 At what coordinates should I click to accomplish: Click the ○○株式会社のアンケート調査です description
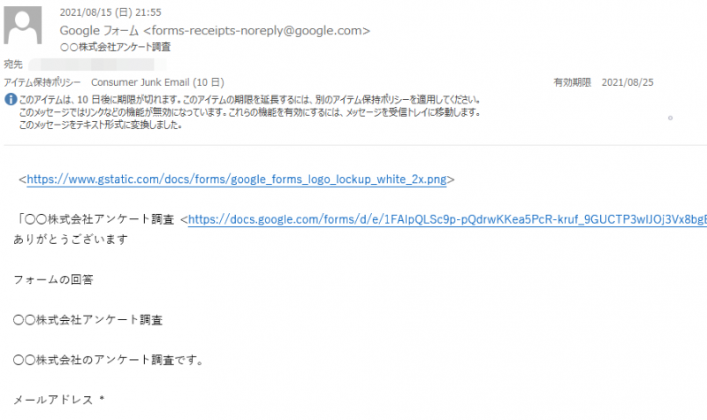coord(108,360)
